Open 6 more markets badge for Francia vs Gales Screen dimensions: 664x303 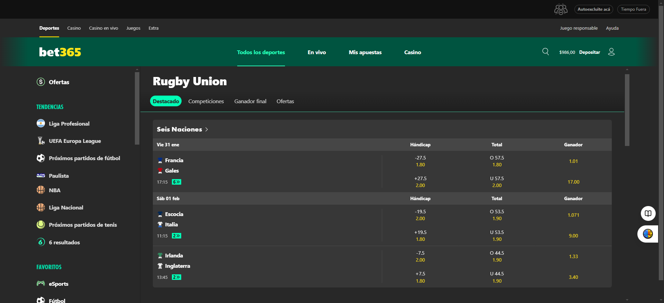[176, 182]
